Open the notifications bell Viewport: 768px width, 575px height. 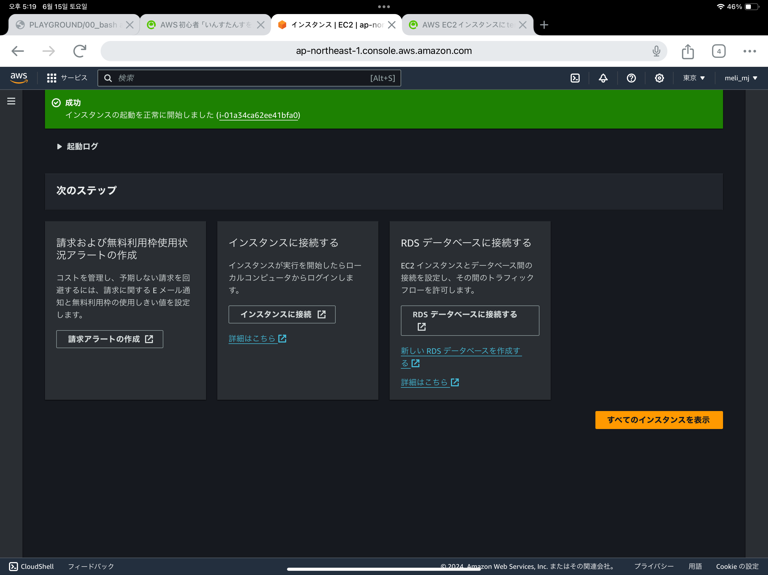pyautogui.click(x=603, y=78)
